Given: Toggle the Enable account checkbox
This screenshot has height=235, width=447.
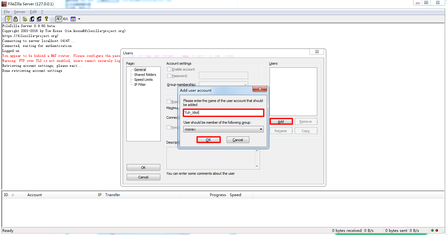Looking at the screenshot, I should tap(169, 69).
